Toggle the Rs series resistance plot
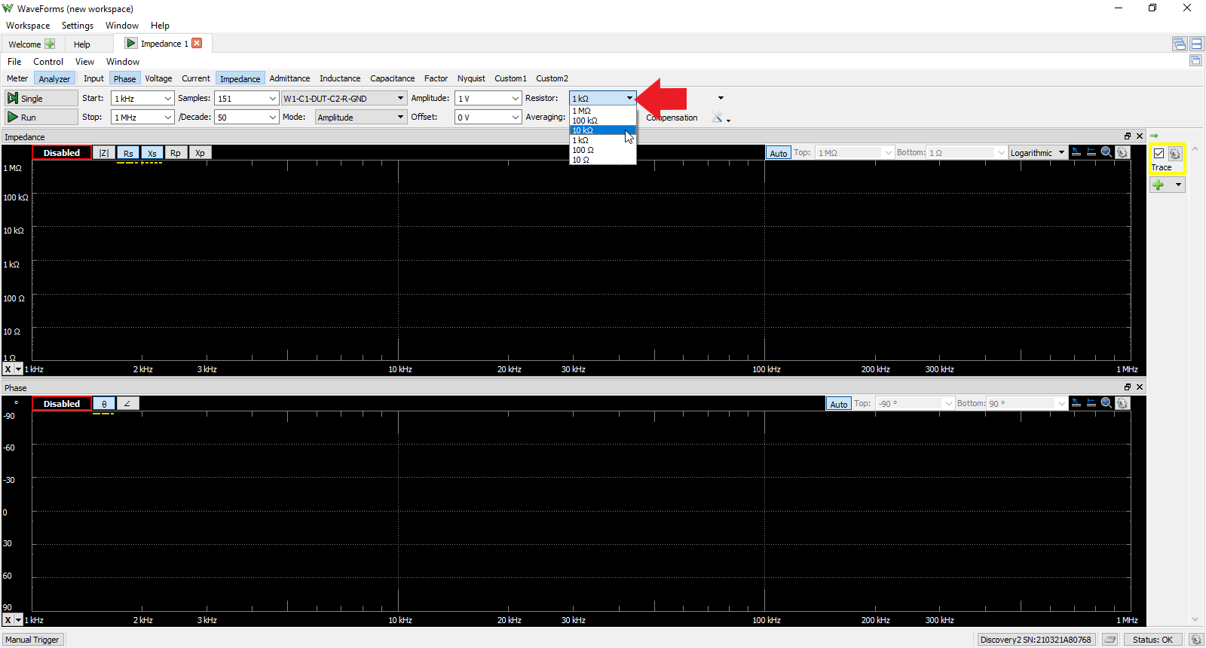 tap(128, 153)
